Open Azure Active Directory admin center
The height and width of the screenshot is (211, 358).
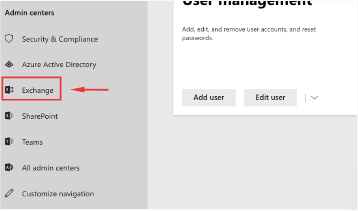coord(59,65)
